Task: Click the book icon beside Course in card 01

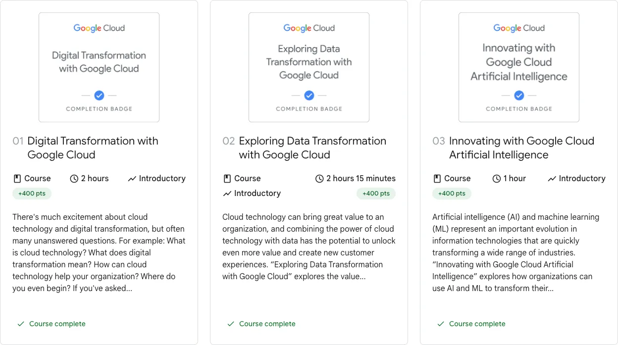Action: click(17, 179)
